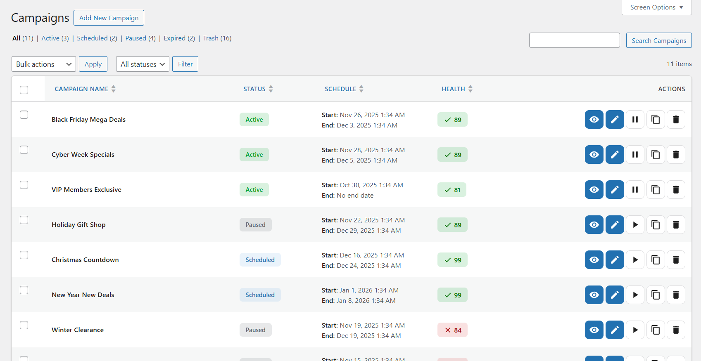The height and width of the screenshot is (361, 701).
Task: Click Add New Campaign button
Action: tap(109, 18)
